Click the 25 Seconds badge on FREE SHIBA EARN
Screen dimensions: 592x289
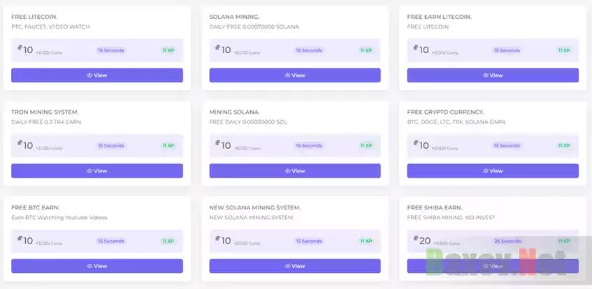(506, 241)
